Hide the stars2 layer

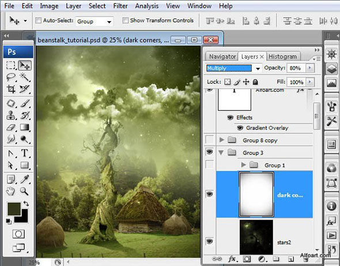(209, 241)
